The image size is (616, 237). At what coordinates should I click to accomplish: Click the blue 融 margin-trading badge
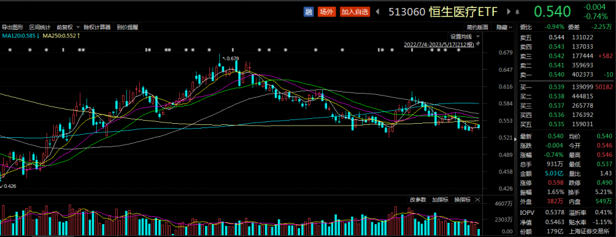click(309, 12)
